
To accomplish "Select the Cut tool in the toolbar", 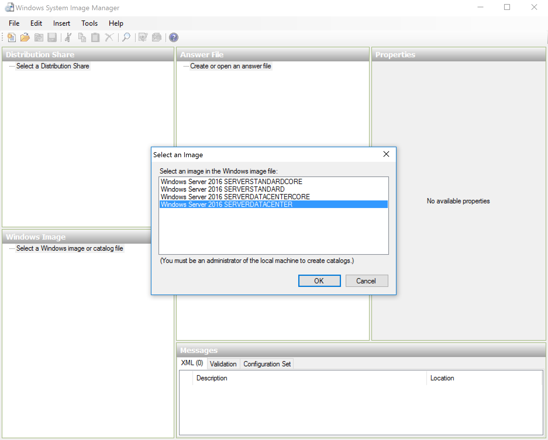I will 68,37.
